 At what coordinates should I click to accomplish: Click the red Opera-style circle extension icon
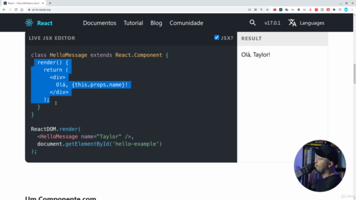pyautogui.click(x=328, y=9)
